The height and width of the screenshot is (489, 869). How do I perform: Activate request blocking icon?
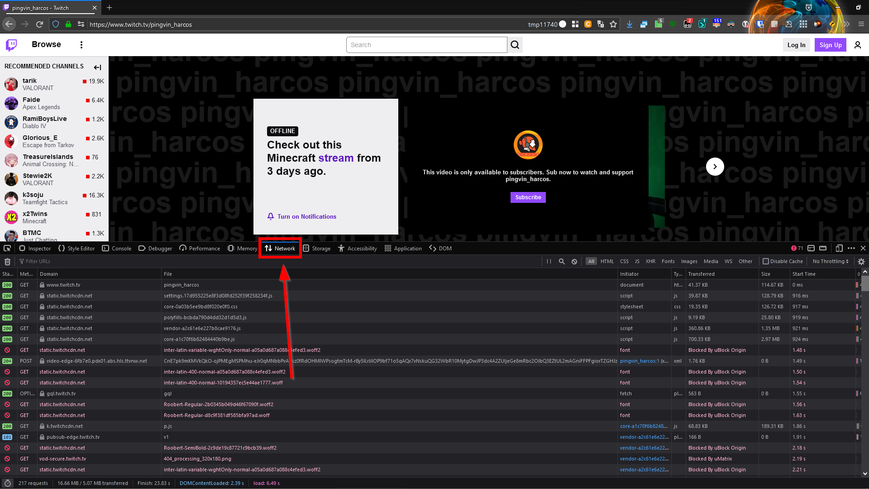(574, 261)
